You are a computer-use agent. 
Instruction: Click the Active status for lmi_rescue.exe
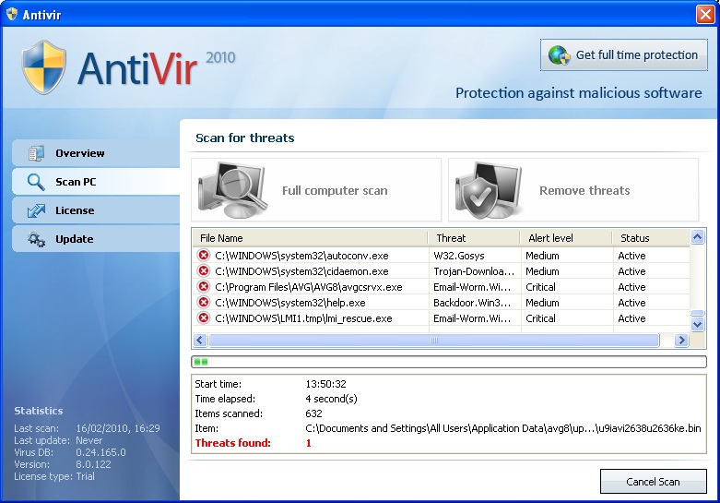[631, 318]
